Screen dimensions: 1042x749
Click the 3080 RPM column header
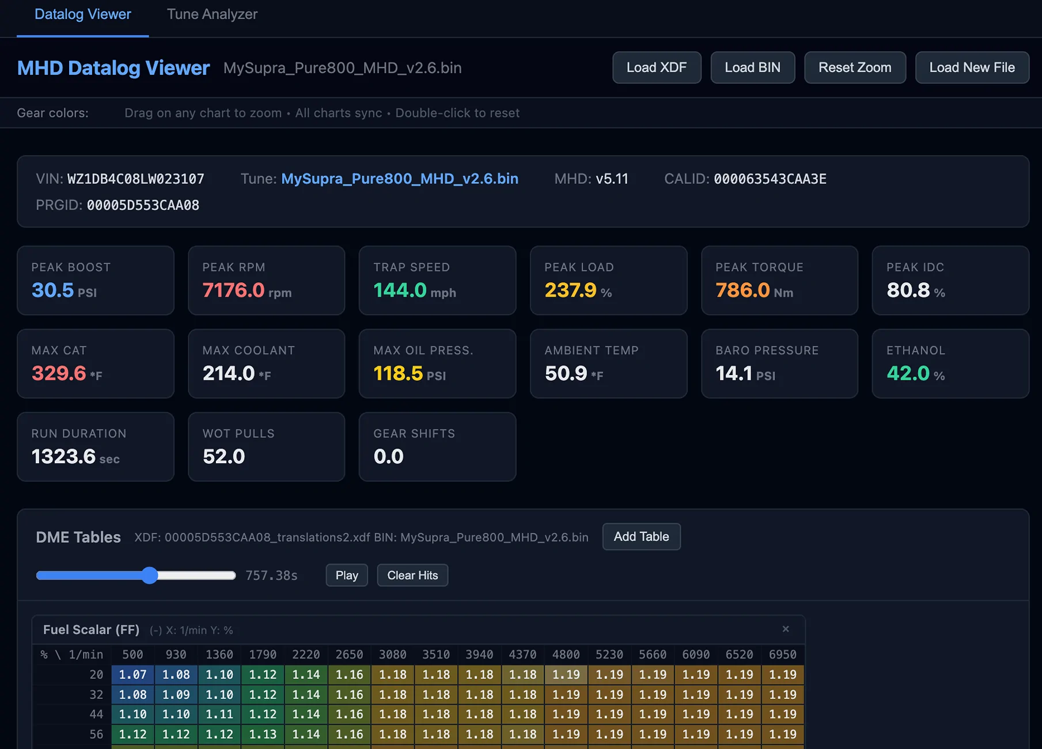[393, 655]
